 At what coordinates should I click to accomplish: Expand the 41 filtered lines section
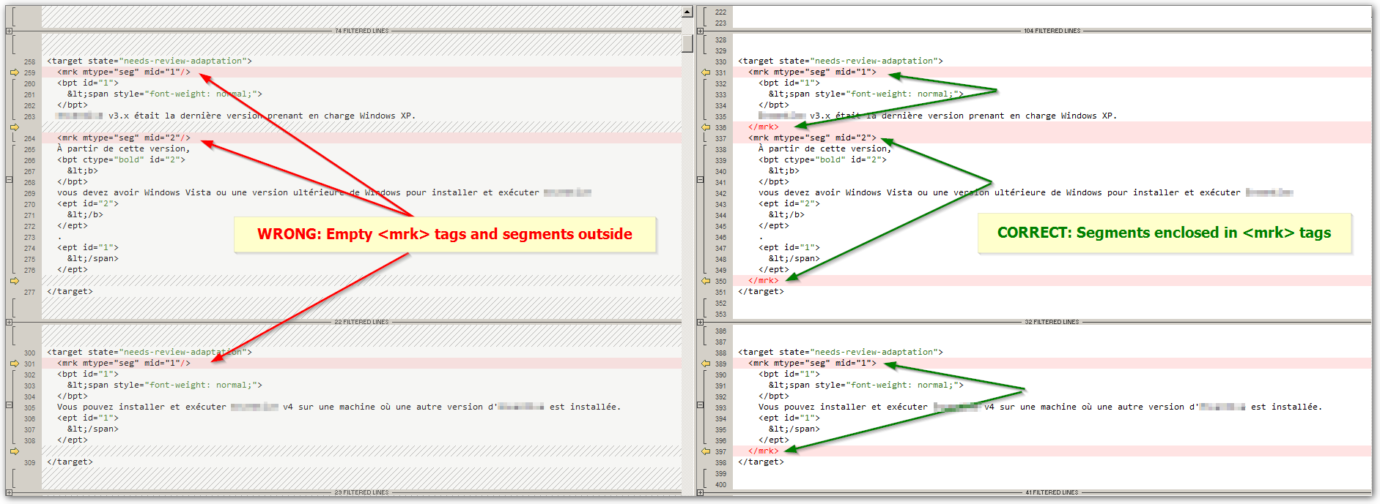[700, 492]
